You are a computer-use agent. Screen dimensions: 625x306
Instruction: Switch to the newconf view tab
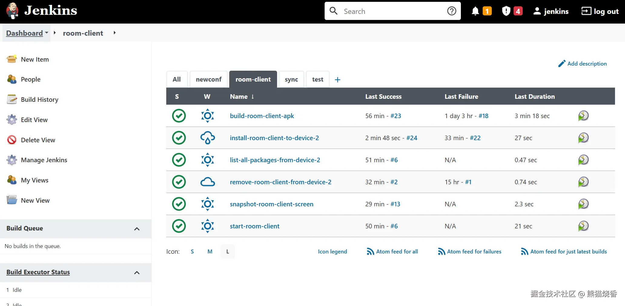pos(209,79)
